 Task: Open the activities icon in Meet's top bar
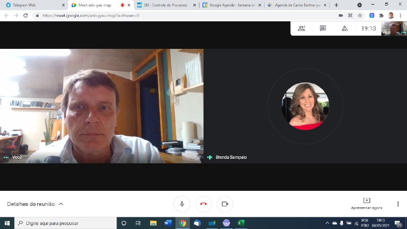[x=345, y=28]
